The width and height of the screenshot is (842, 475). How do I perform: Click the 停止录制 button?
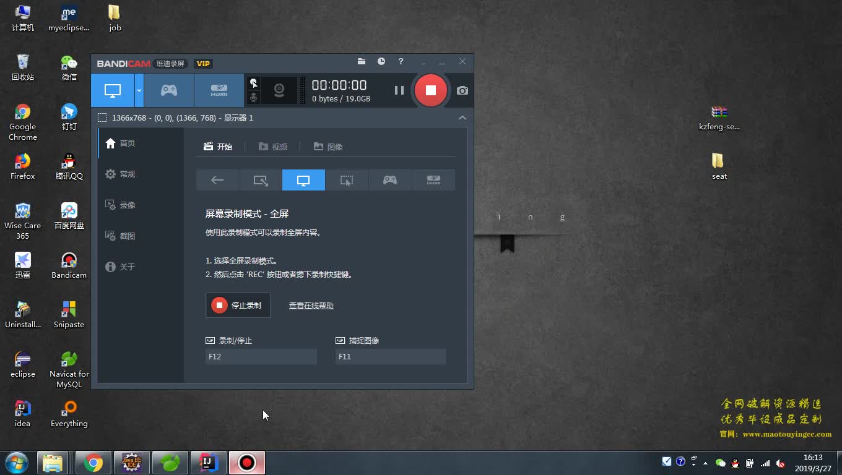238,305
